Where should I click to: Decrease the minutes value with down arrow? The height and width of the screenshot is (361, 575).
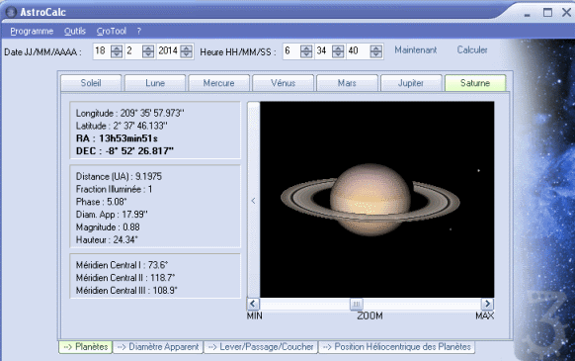click(x=338, y=54)
